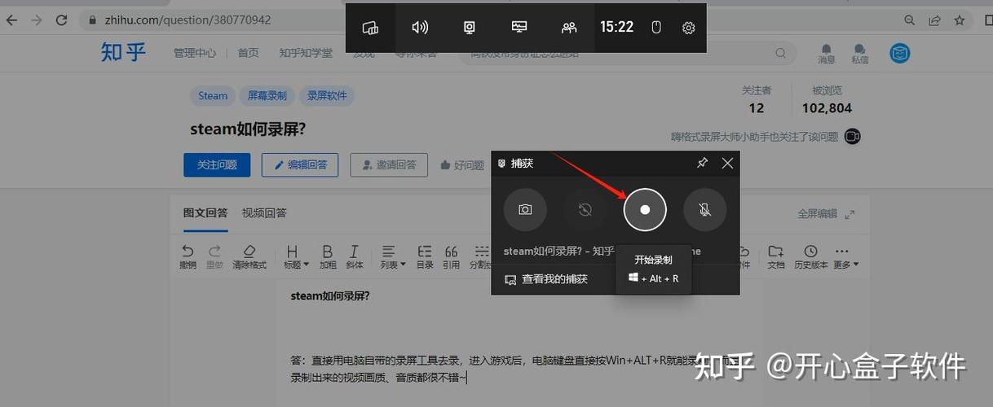Viewport: 993px width, 407px height.
Task: Open 管理中心 in the top navigation
Action: coord(195,53)
